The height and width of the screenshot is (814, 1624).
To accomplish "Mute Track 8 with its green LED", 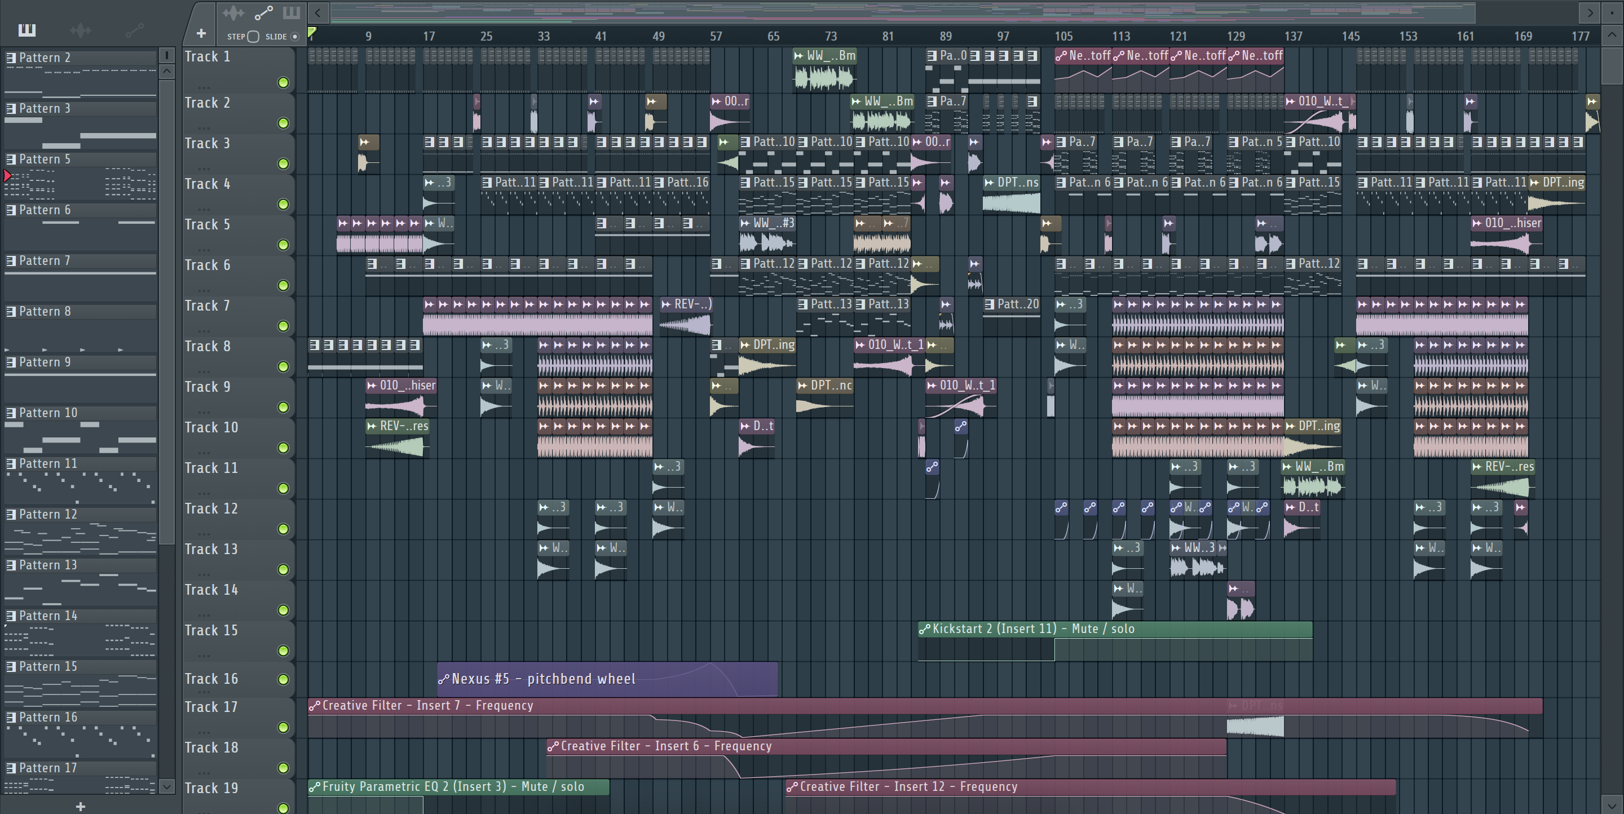I will coord(284,366).
